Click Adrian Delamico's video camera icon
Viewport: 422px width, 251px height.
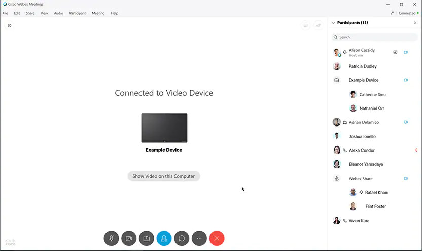[406, 122]
